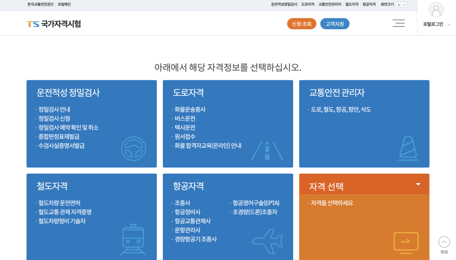Open the 운전적성 정밀검사 card heading

(x=68, y=92)
